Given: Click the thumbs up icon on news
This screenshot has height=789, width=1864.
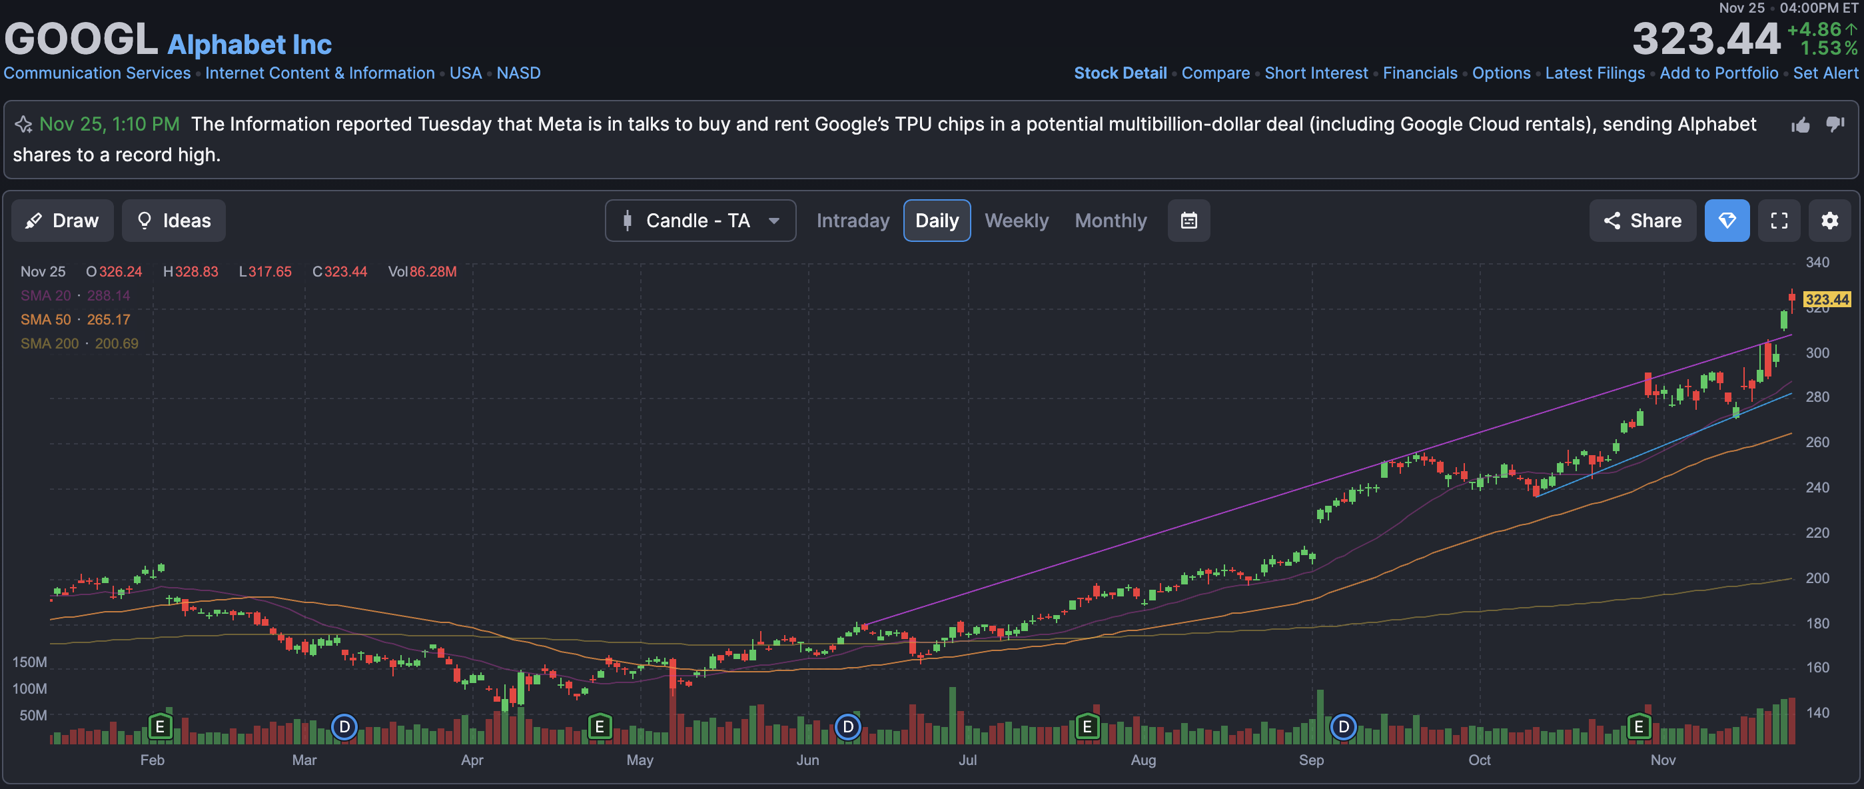Looking at the screenshot, I should pyautogui.click(x=1800, y=125).
